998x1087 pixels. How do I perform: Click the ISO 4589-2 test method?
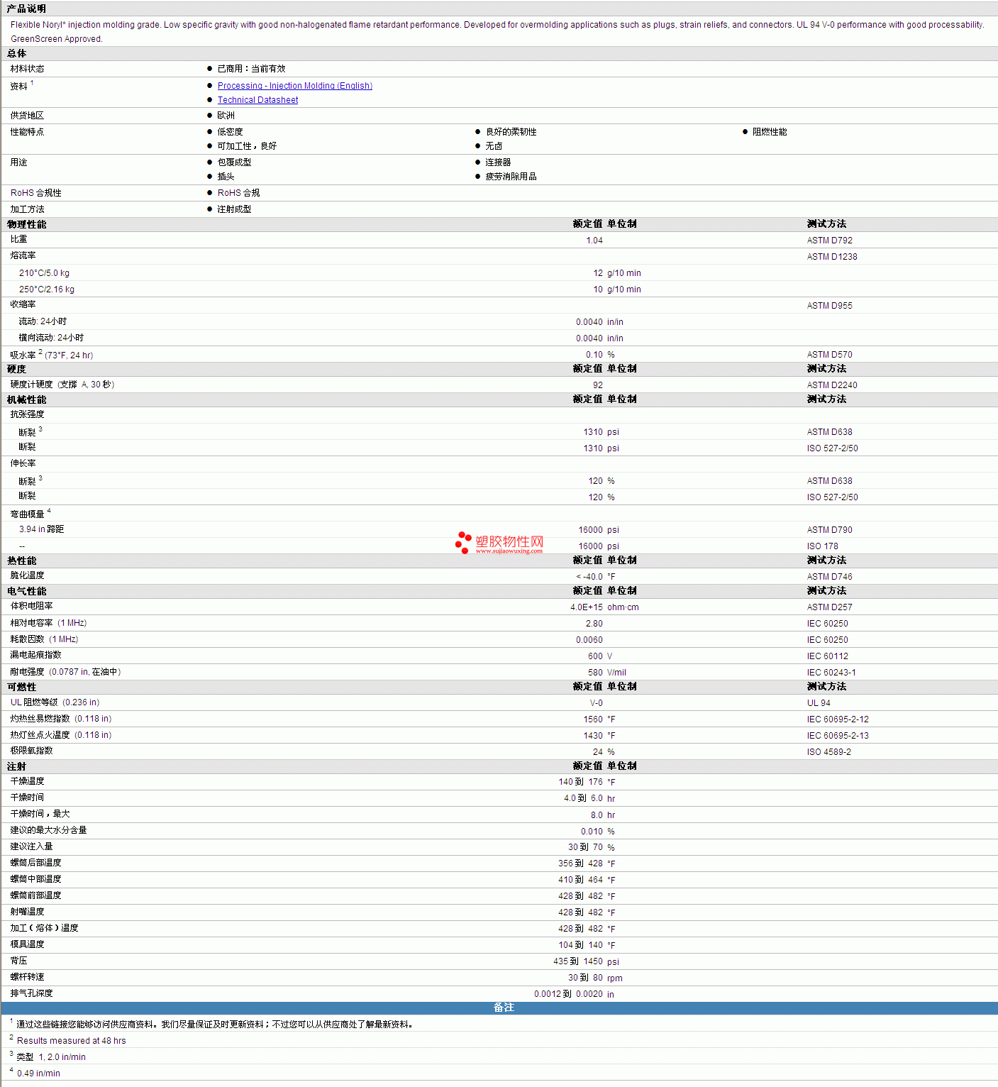click(x=829, y=752)
